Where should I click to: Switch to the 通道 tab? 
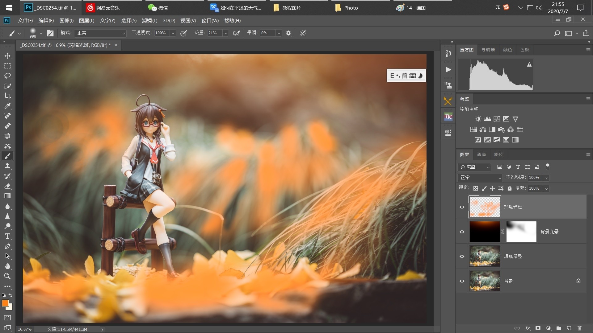(481, 154)
